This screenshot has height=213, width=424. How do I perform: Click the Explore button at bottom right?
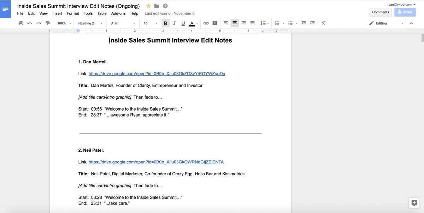pyautogui.click(x=414, y=203)
